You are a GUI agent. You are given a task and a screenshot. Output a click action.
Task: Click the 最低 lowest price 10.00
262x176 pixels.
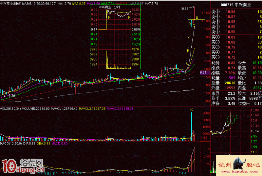[x=257, y=73]
